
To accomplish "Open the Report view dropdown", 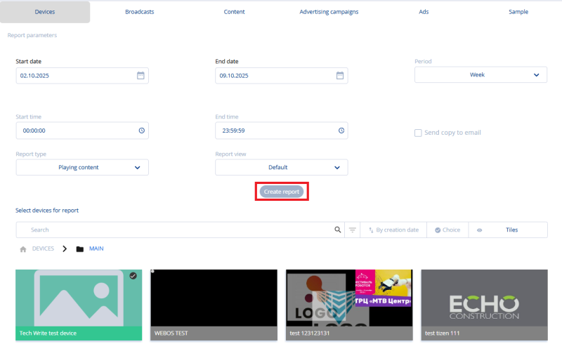I will (281, 168).
